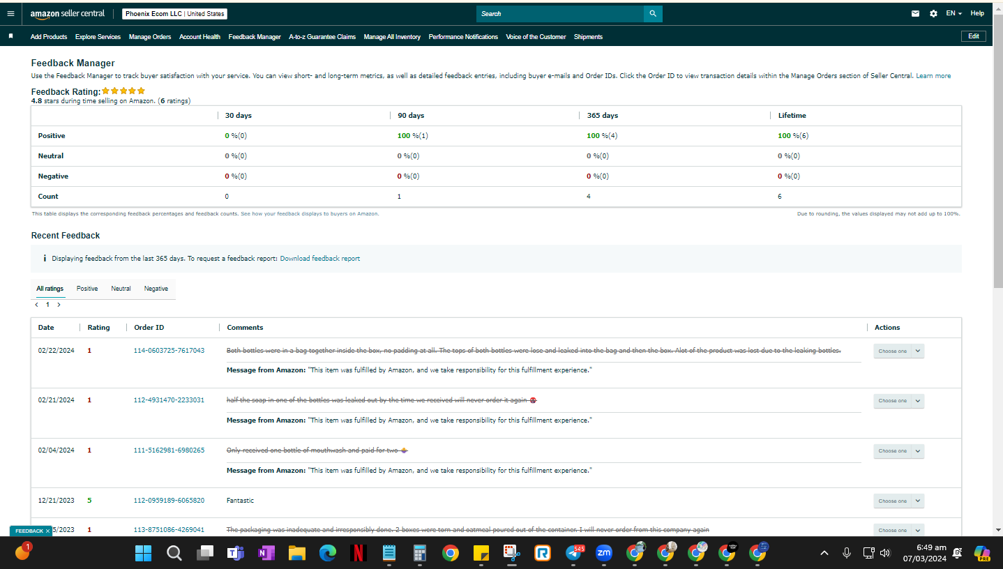Open Choose one dropdown for order 113-8751086-4269041
The image size is (1003, 569).
pyautogui.click(x=898, y=530)
